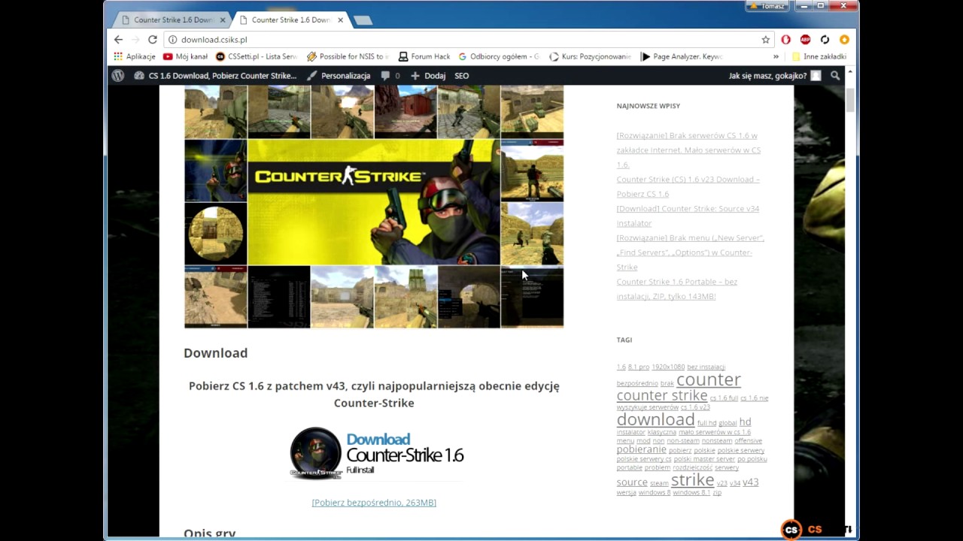Open the Counter Strike 1.6 Portable post

point(676,289)
